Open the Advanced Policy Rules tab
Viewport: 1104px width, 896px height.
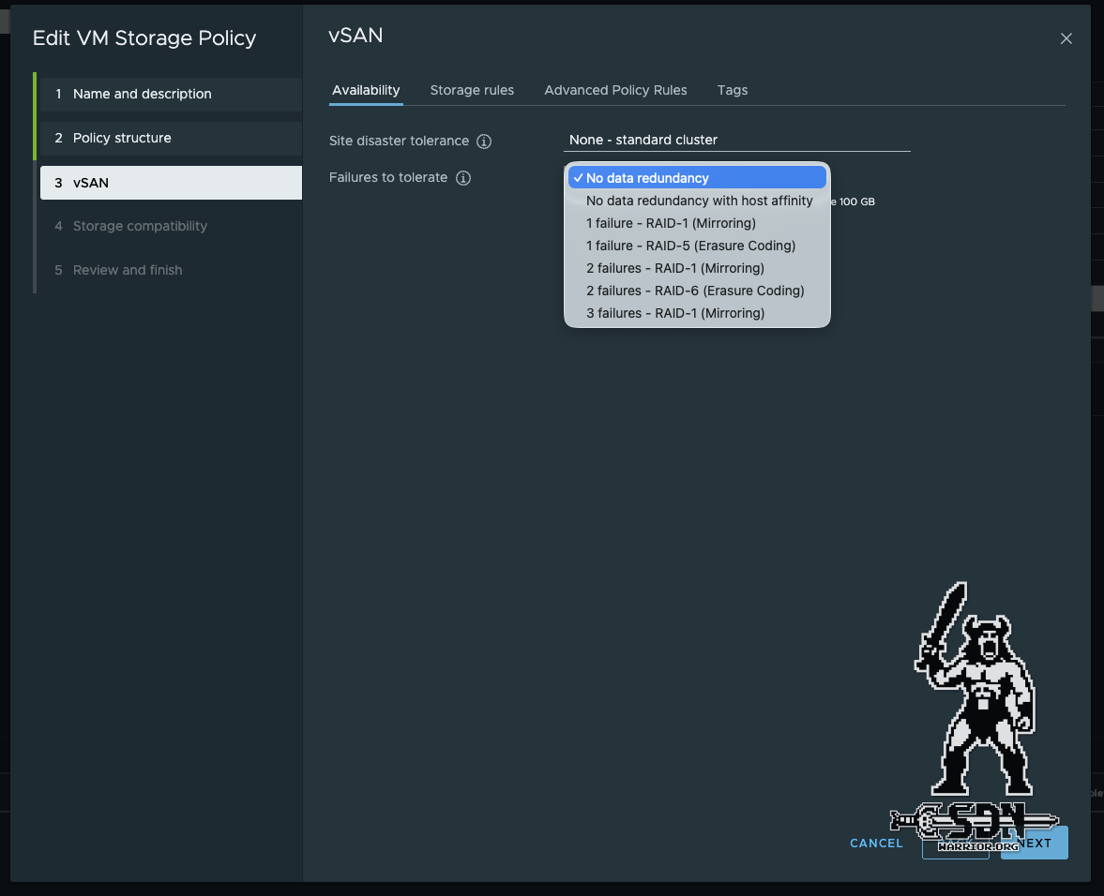(x=615, y=90)
